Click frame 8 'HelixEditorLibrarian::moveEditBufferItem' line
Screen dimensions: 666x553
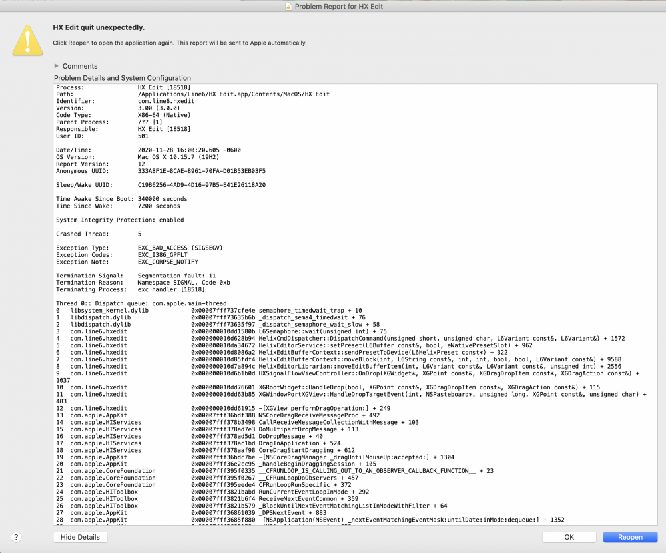339,366
